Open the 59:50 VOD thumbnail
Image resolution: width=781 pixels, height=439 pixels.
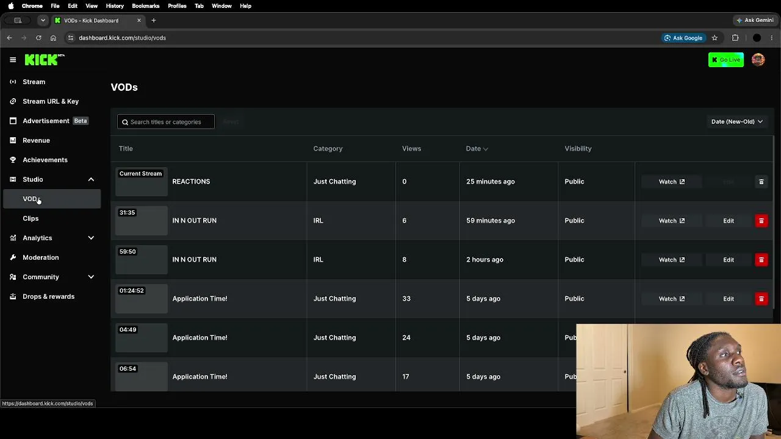[x=142, y=260]
